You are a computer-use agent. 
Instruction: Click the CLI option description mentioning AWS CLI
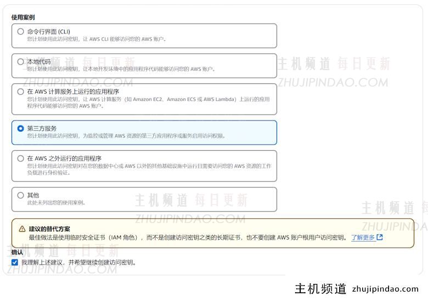[x=97, y=39]
